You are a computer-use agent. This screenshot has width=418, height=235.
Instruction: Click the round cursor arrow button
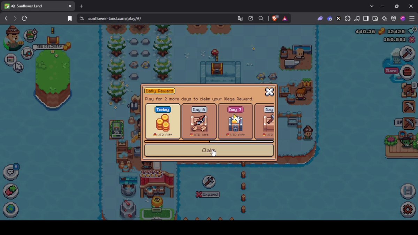tap(18, 67)
